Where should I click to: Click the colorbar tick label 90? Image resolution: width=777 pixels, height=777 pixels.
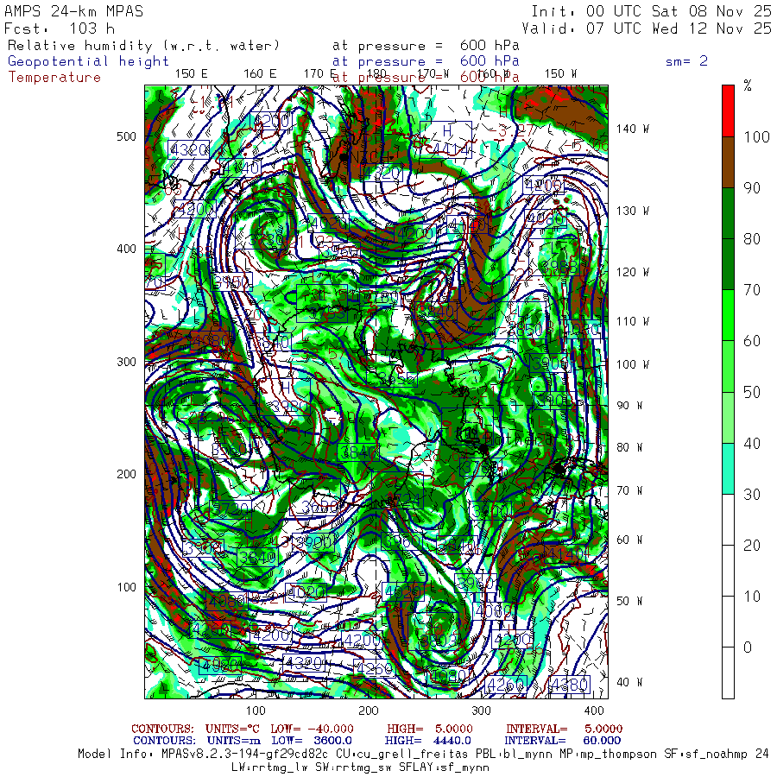click(752, 188)
